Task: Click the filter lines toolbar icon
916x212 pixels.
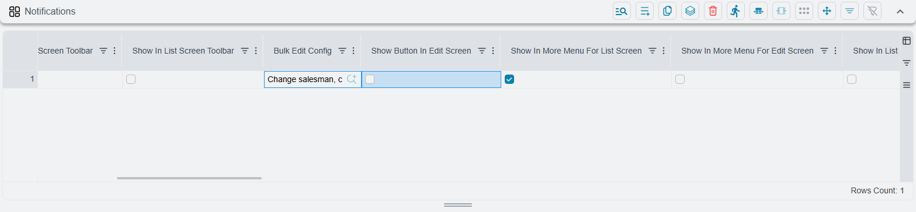Action: coord(849,11)
